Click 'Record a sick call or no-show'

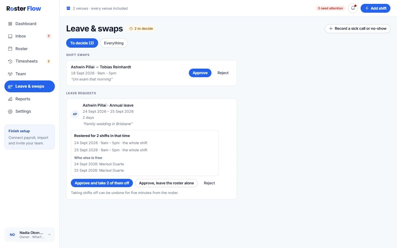(358, 28)
